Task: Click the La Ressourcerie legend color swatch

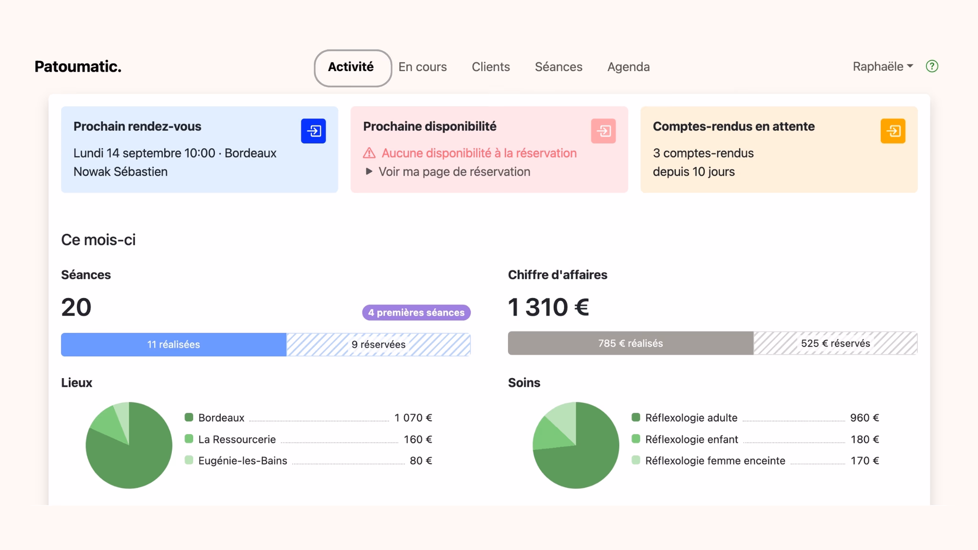Action: (189, 439)
